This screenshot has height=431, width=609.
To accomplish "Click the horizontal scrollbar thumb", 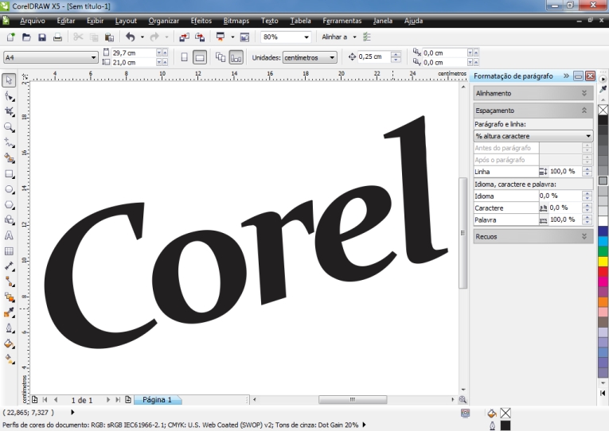I will click(353, 399).
